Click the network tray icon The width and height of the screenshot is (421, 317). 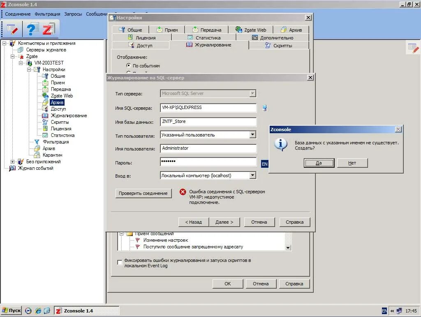(399, 311)
